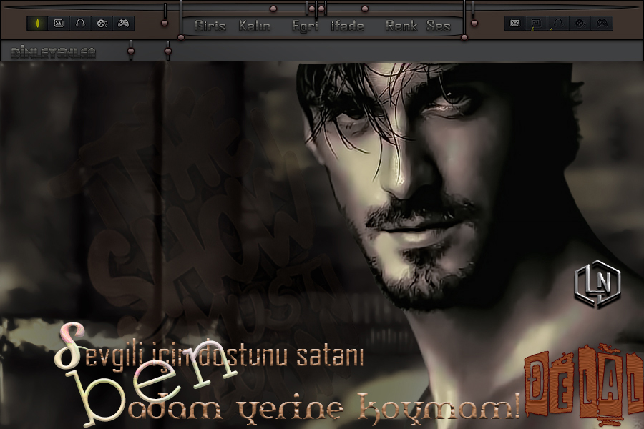Click the headphones icon in left toolbar
Viewport: 644px width, 429px height.
(x=80, y=24)
